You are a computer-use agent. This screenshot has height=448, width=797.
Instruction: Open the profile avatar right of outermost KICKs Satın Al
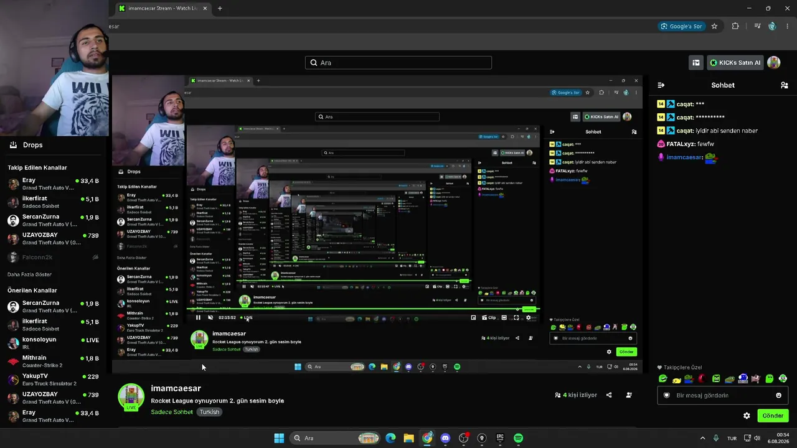point(774,63)
